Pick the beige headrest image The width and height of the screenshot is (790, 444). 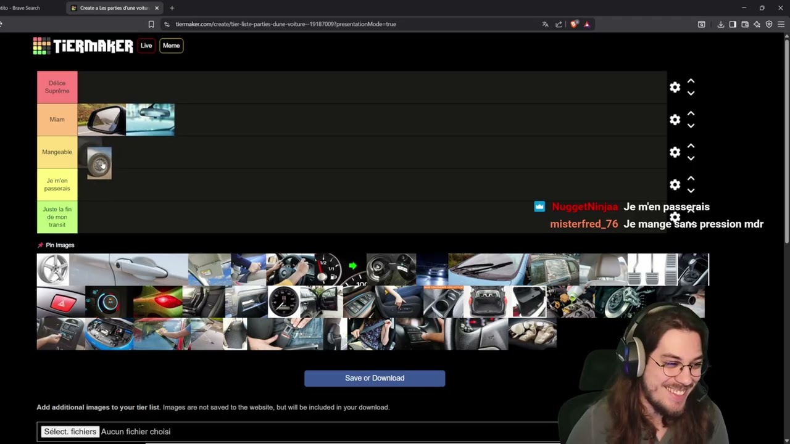point(604,269)
